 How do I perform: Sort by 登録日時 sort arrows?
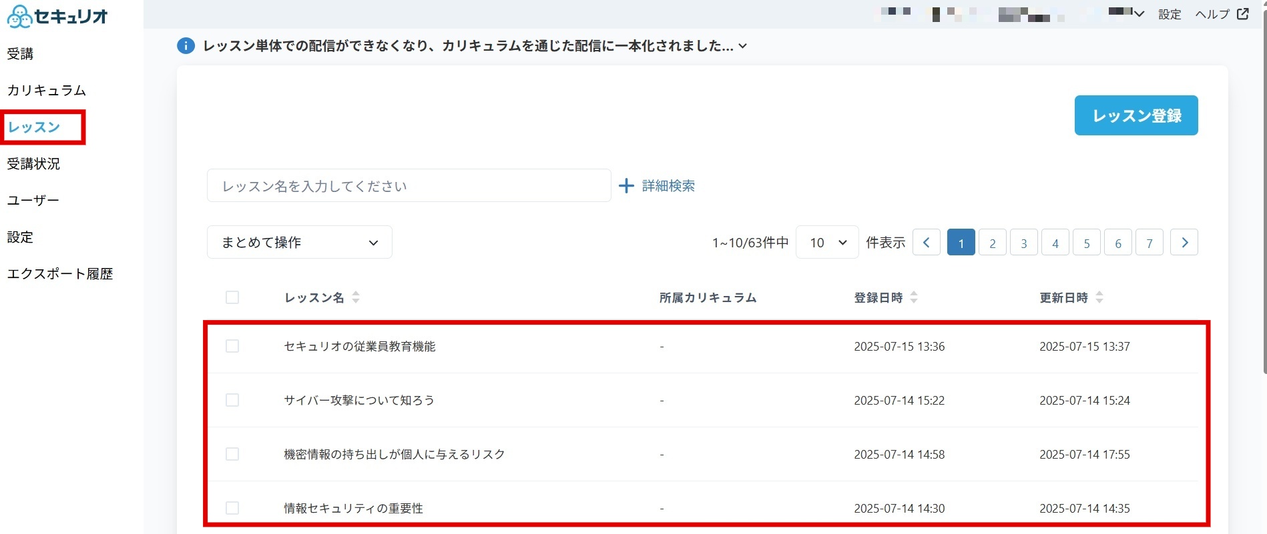[x=914, y=297]
